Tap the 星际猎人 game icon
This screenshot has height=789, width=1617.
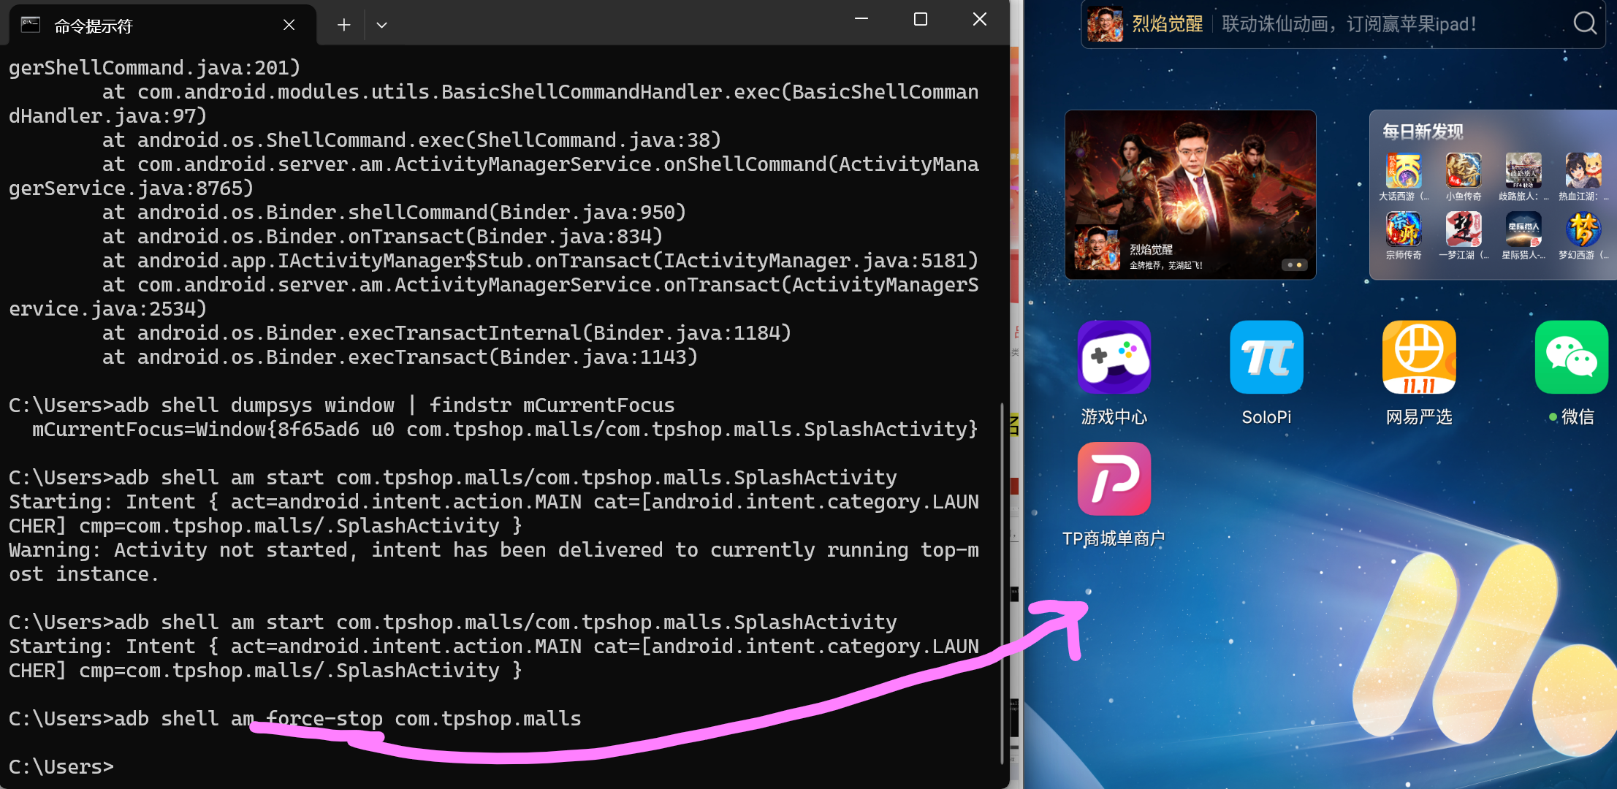click(1523, 229)
